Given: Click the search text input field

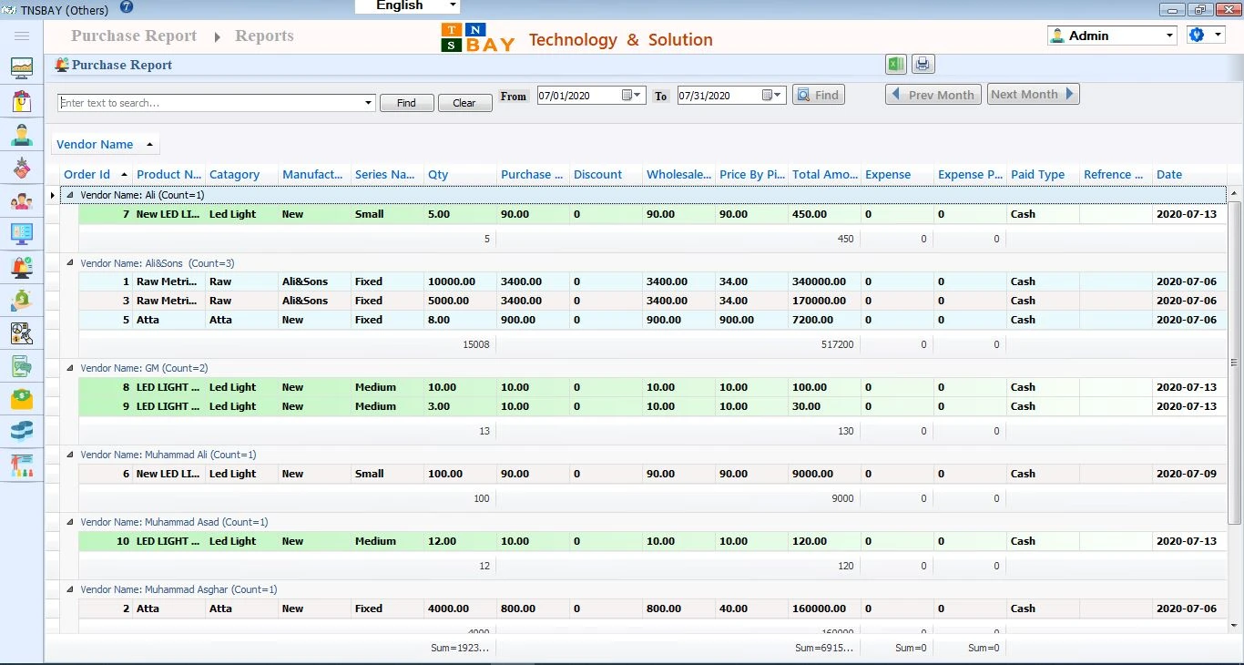Looking at the screenshot, I should (x=209, y=103).
